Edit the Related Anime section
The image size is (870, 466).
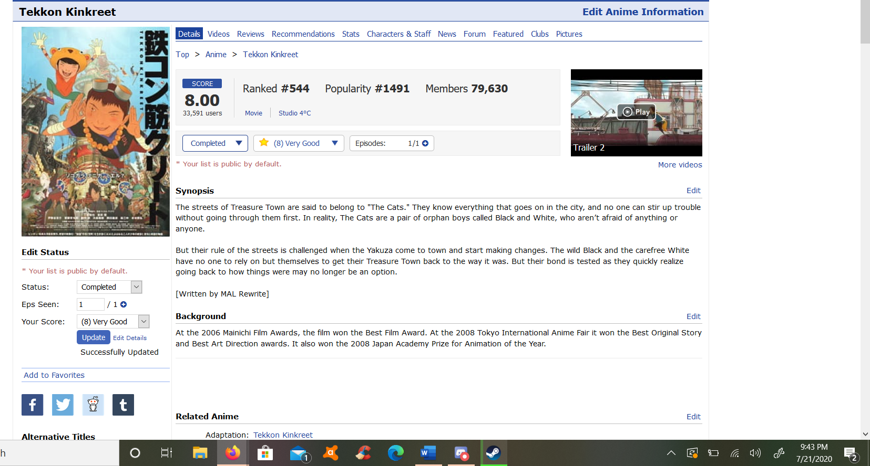(693, 417)
